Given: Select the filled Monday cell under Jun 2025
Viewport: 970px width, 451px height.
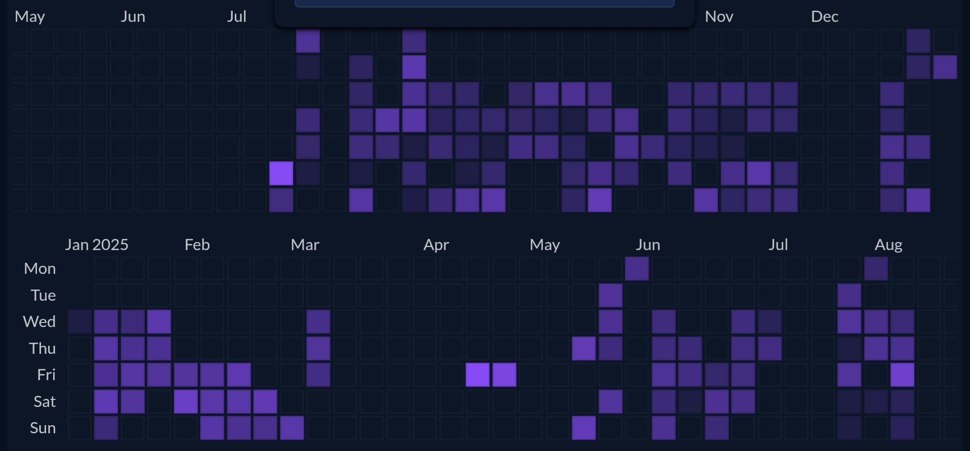Looking at the screenshot, I should (637, 269).
